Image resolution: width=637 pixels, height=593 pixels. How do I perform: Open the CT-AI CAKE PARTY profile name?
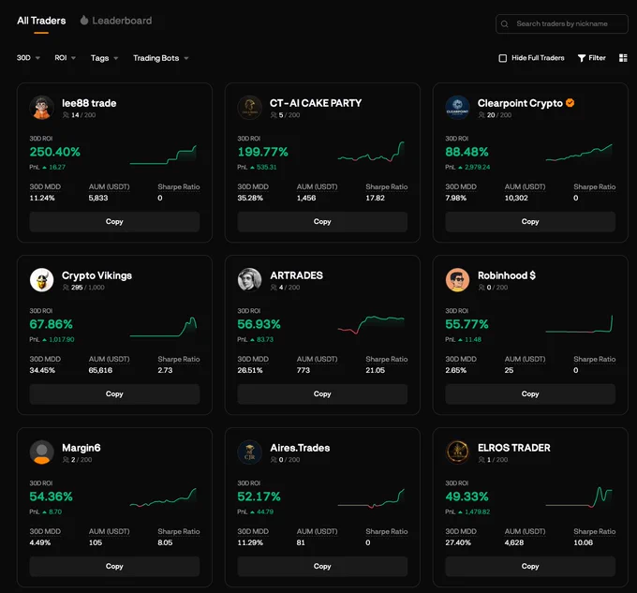coord(316,103)
